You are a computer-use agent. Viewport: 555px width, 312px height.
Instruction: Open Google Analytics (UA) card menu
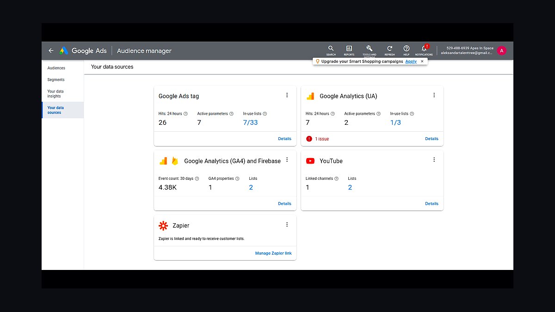434,95
